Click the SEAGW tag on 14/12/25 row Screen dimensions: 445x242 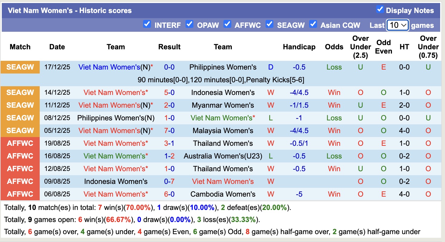pyautogui.click(x=20, y=93)
